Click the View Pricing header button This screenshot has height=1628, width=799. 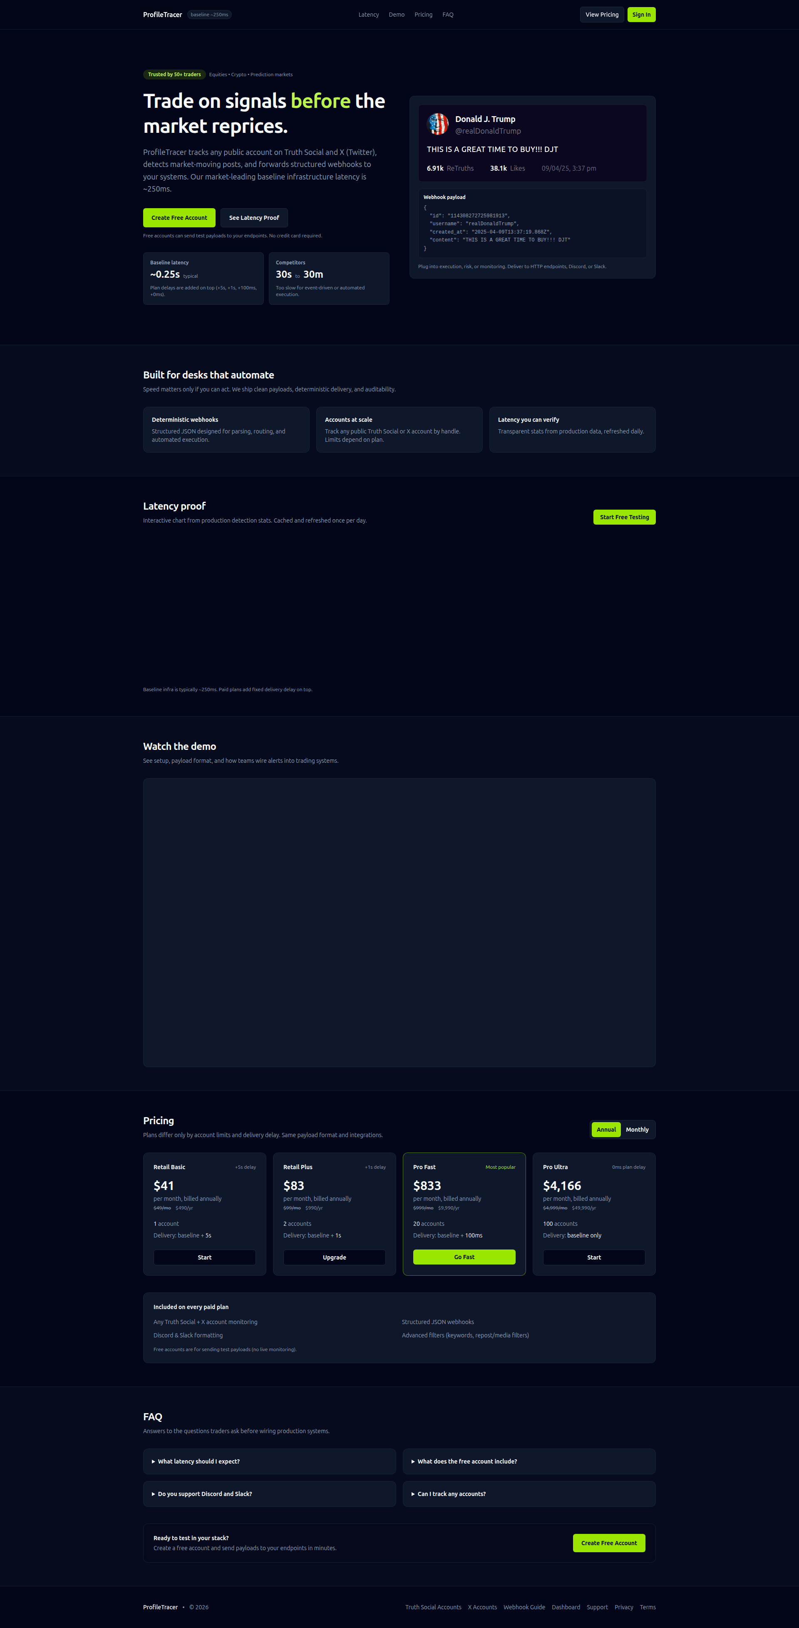click(x=602, y=15)
